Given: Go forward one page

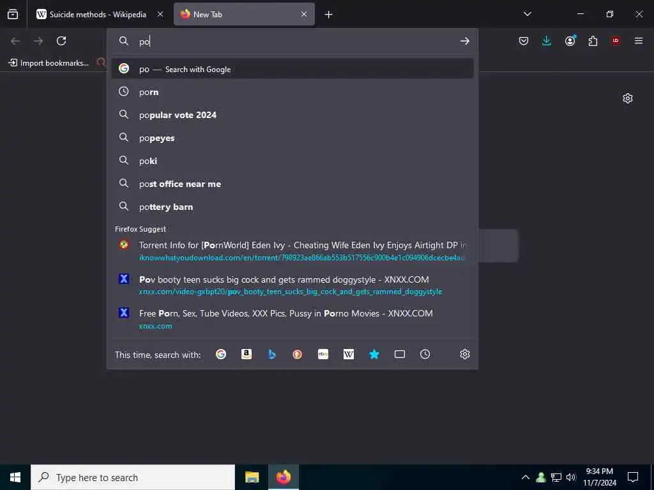Looking at the screenshot, I should click(38, 41).
